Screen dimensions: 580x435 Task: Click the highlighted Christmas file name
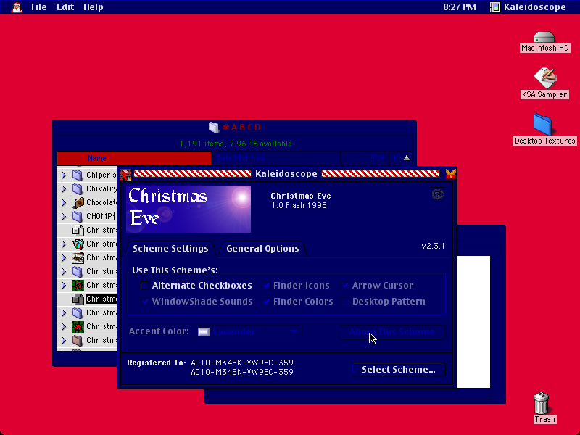[101, 299]
